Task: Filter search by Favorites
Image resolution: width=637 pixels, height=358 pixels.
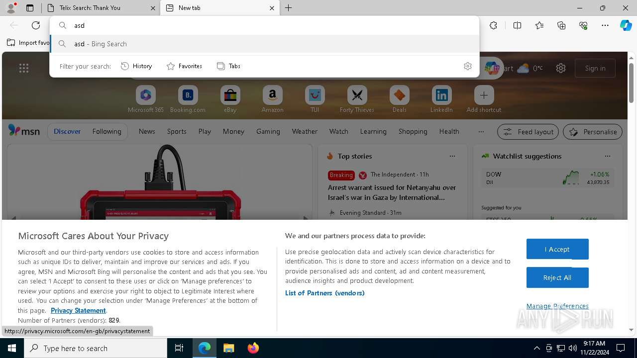Action: point(184,66)
